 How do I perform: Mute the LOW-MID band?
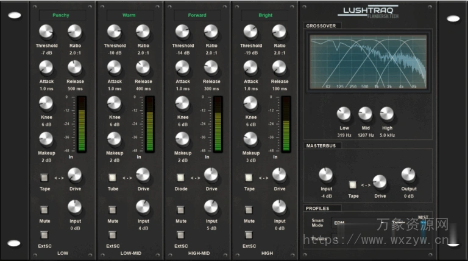click(x=112, y=210)
